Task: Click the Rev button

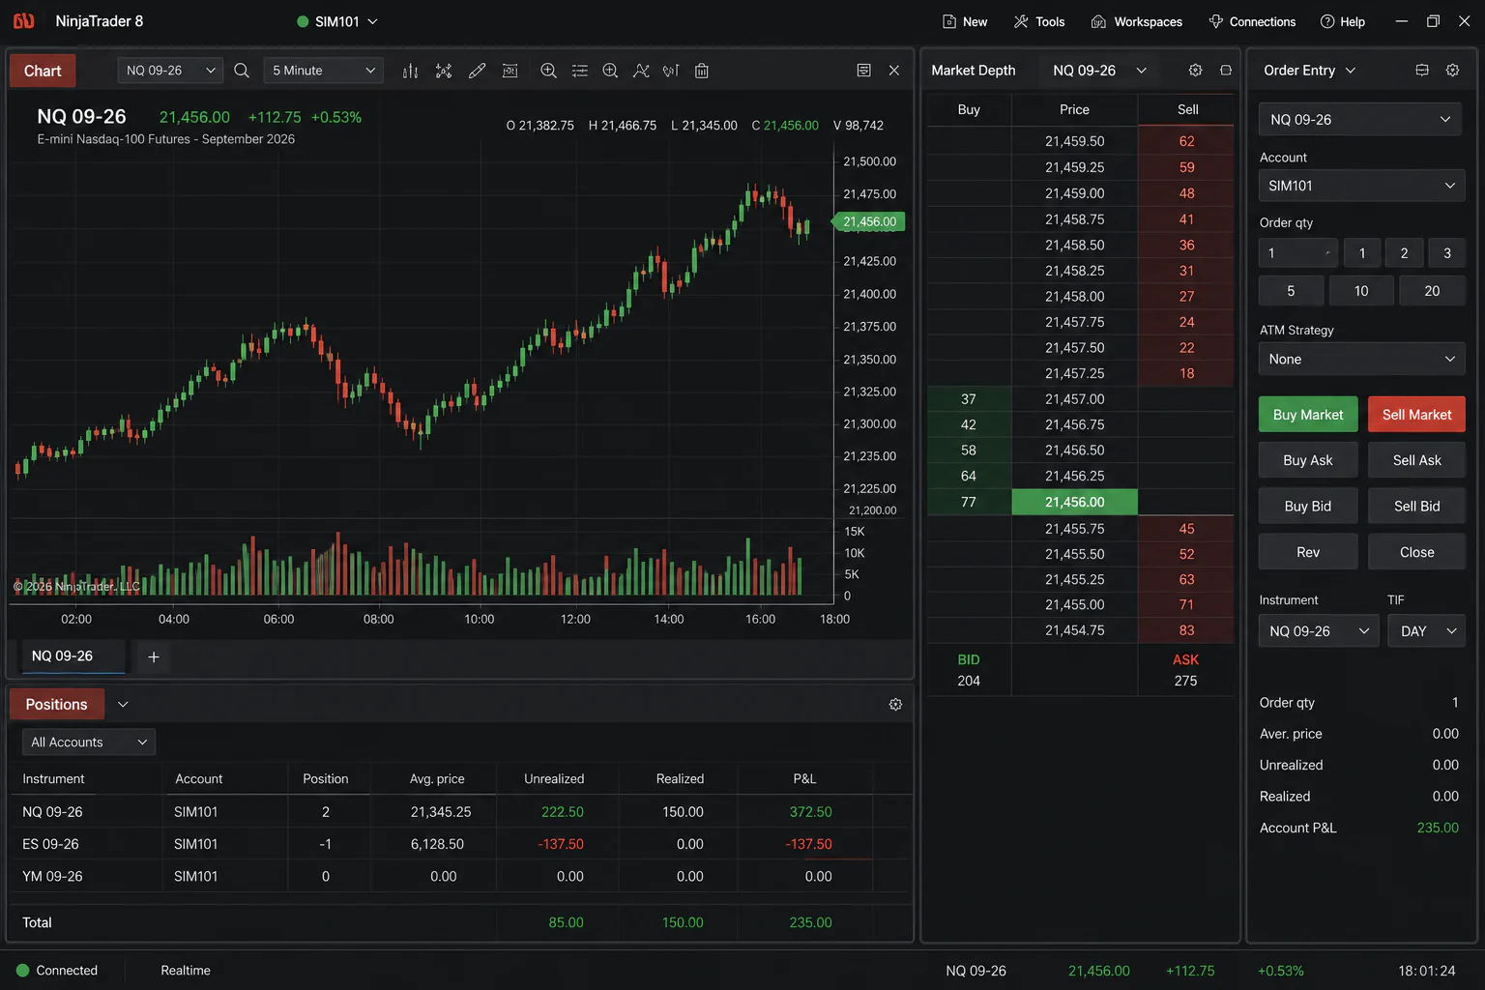Action: click(x=1308, y=552)
